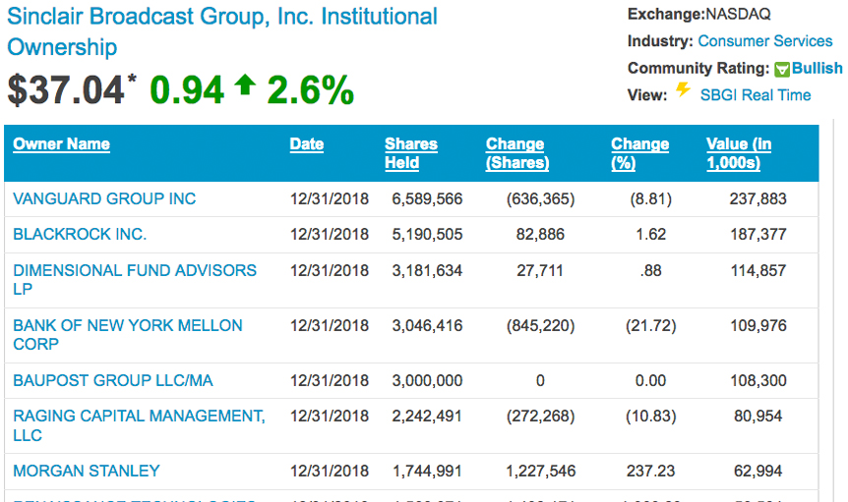
Task: Open SBGI Real Time view
Action: (756, 95)
